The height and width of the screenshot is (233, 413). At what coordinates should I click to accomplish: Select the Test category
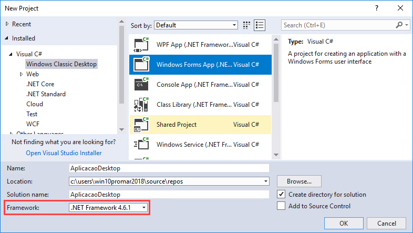click(32, 114)
